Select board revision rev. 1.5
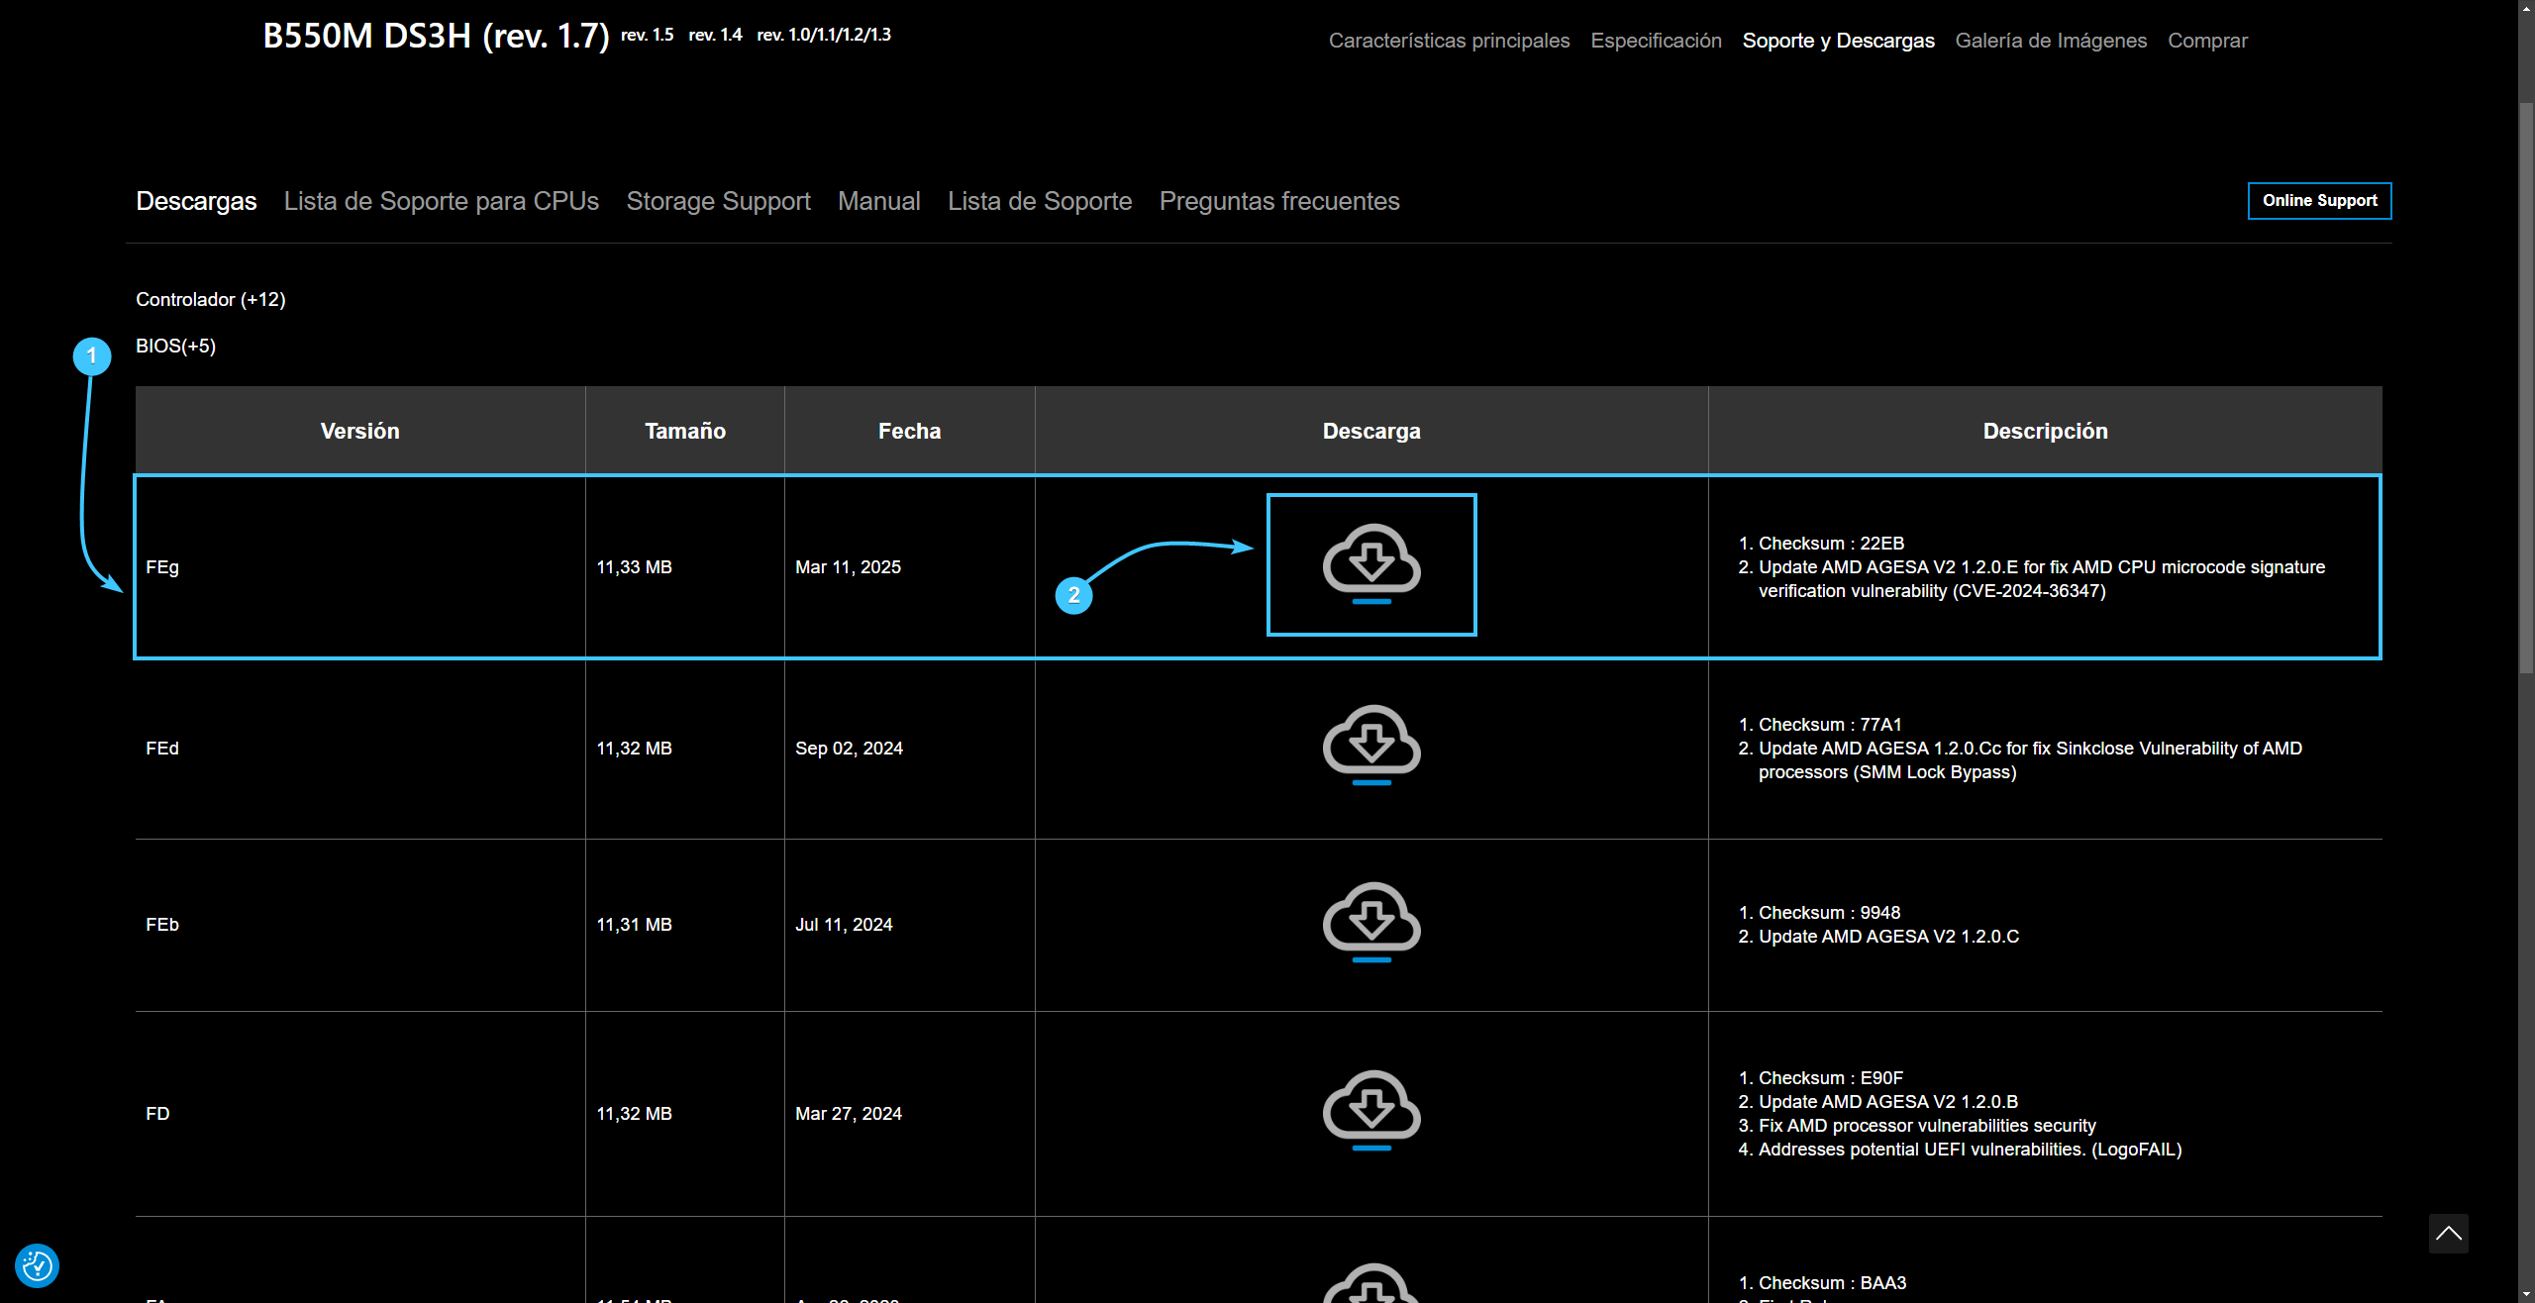 (647, 35)
